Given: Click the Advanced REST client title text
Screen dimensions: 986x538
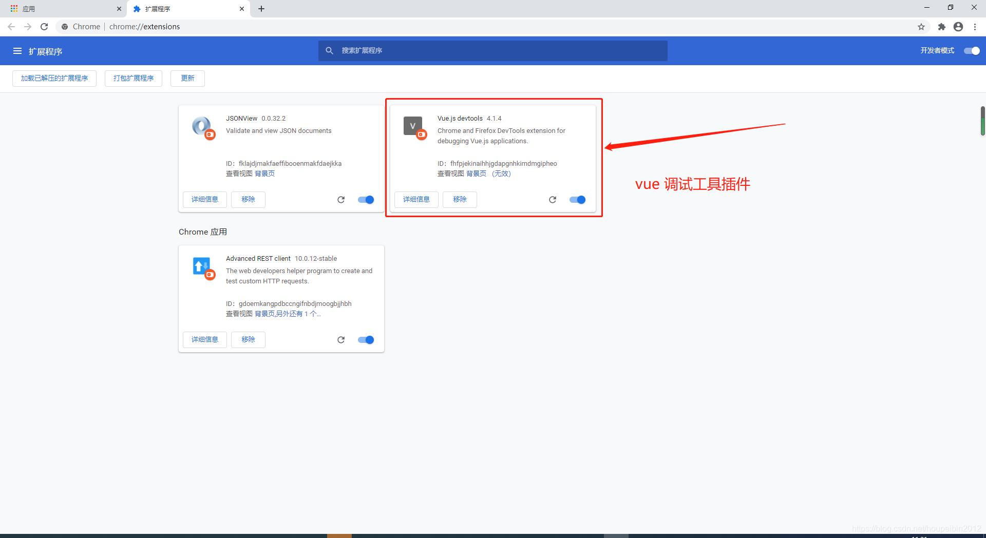Looking at the screenshot, I should click(x=258, y=259).
